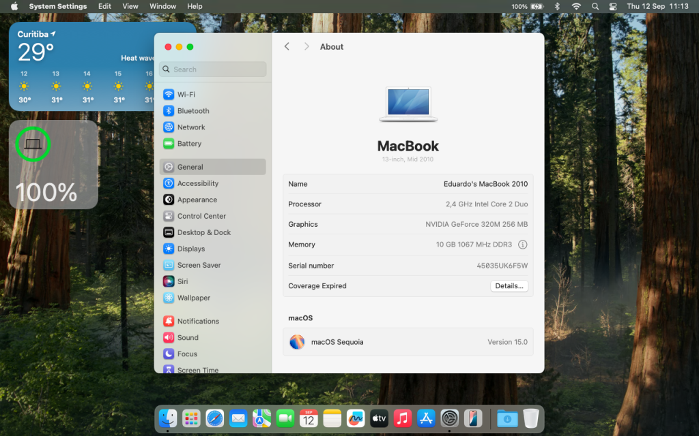
Task: Launch Freeform from the Dock
Action: pos(356,418)
